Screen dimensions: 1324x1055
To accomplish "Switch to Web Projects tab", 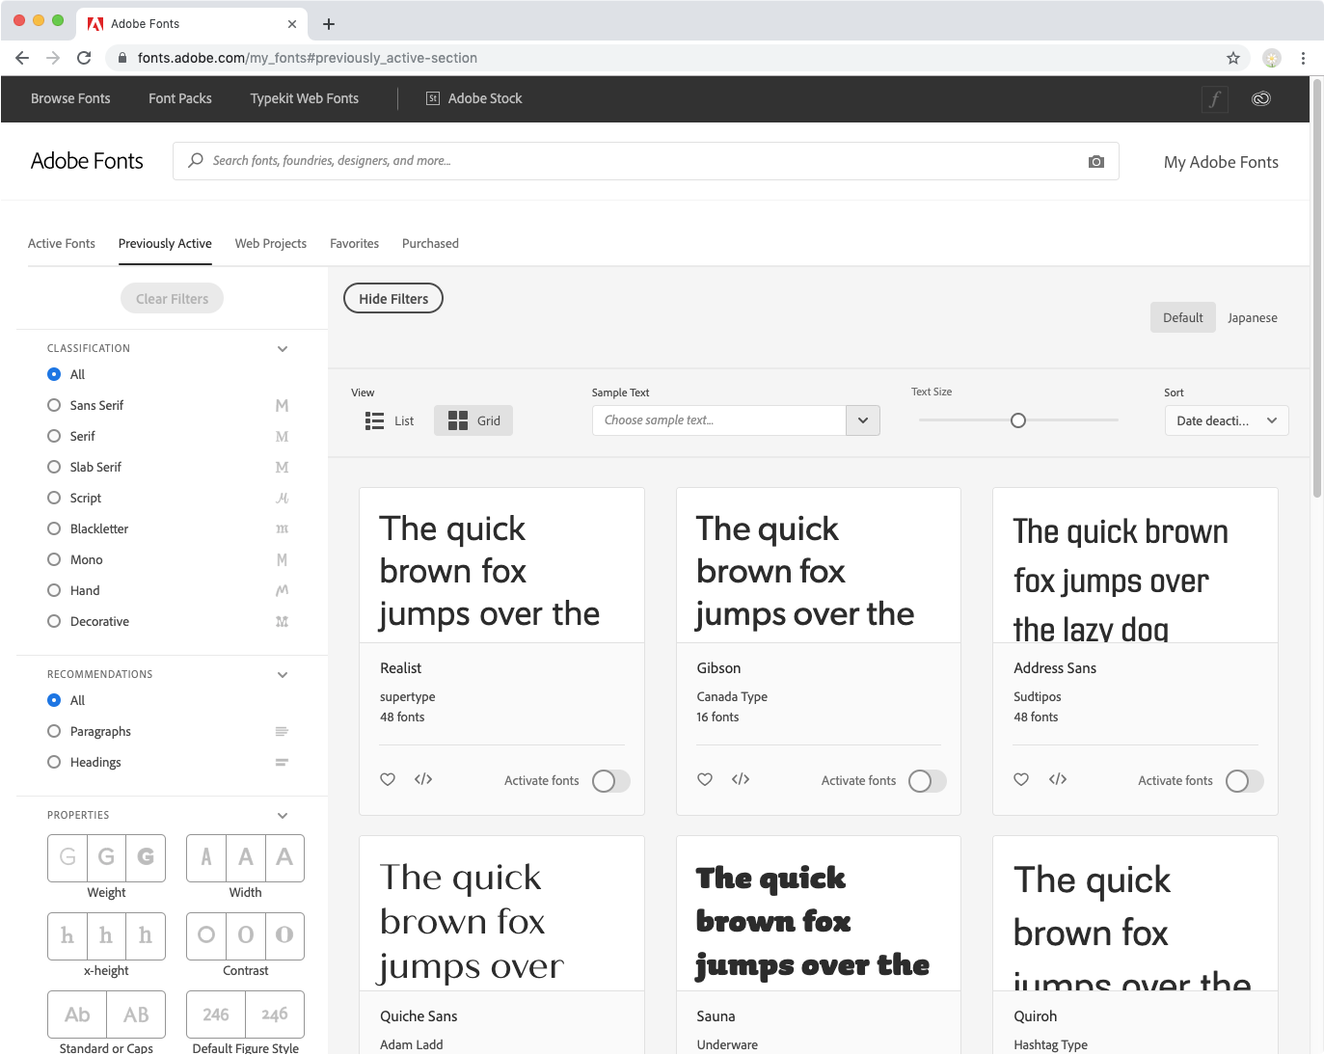I will pyautogui.click(x=271, y=244).
